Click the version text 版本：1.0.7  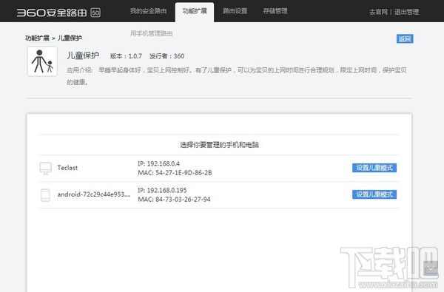pyautogui.click(x=126, y=56)
